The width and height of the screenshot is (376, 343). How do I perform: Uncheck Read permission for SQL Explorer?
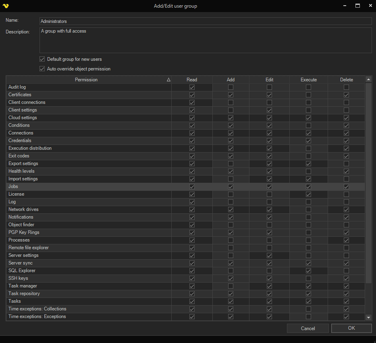coord(192,271)
